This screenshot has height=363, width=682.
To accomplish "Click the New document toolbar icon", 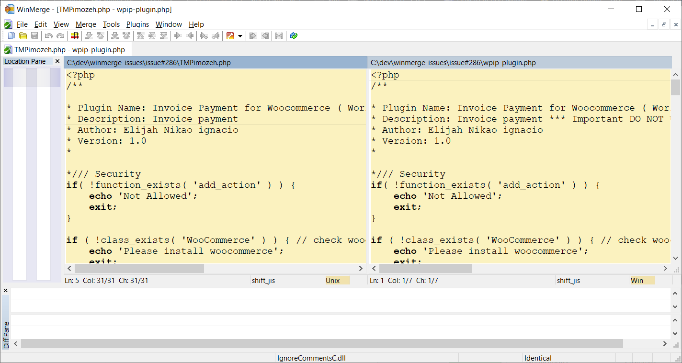I will tap(11, 35).
